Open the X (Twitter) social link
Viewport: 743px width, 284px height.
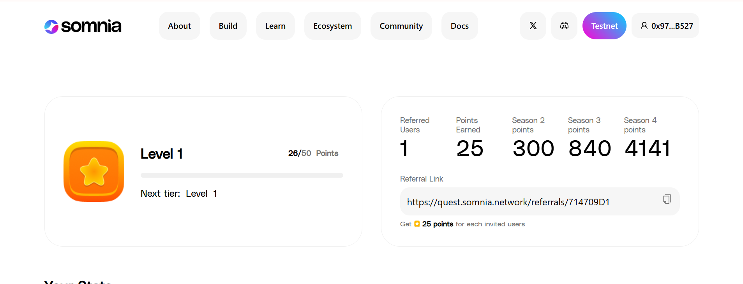coord(533,26)
